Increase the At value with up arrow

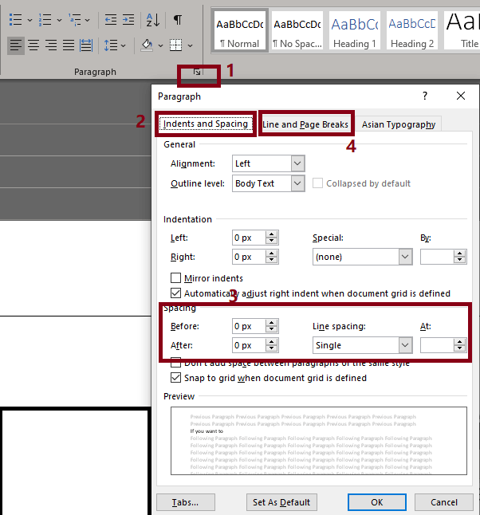(460, 342)
